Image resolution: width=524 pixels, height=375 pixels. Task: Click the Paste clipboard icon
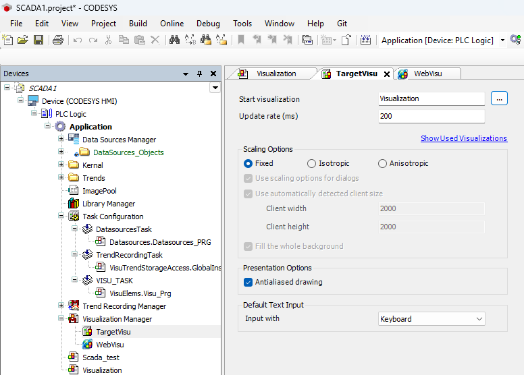point(139,40)
